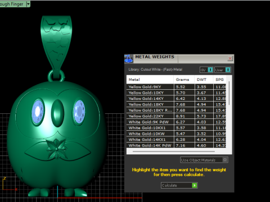This screenshot has height=202, width=270.
Task: Click the 5.73 DWT value
Action: [201, 116]
